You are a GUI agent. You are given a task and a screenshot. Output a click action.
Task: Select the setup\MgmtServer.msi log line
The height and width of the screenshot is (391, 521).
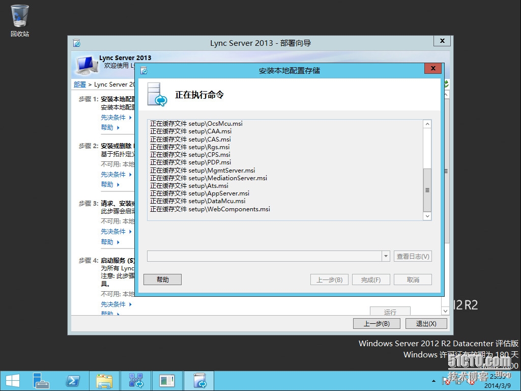202,170
